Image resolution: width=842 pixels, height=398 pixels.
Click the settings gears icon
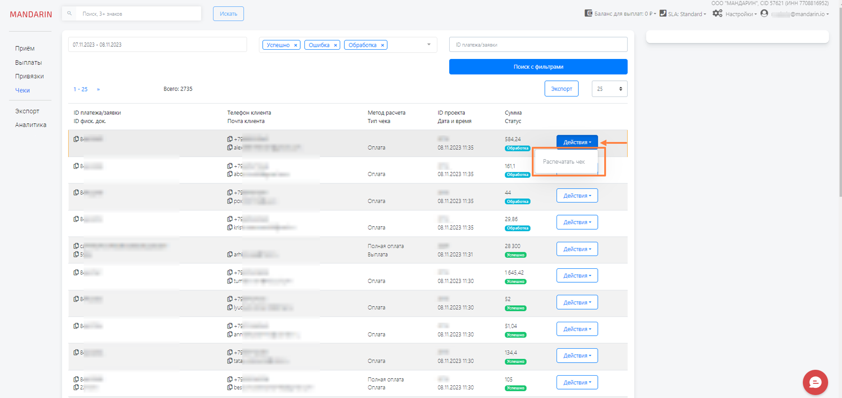click(717, 13)
